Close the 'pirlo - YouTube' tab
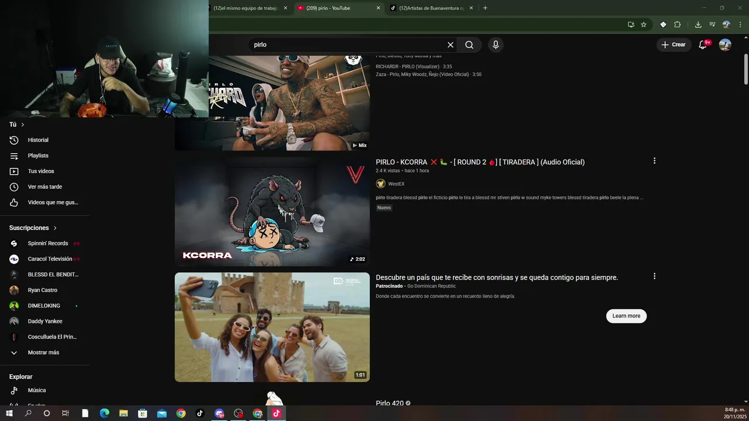Screen dimensions: 749x421 [378, 8]
